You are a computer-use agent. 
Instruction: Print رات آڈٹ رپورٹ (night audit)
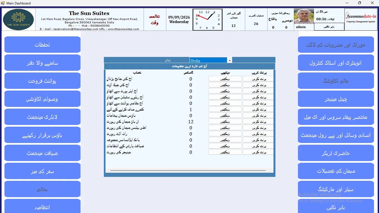coord(258,134)
